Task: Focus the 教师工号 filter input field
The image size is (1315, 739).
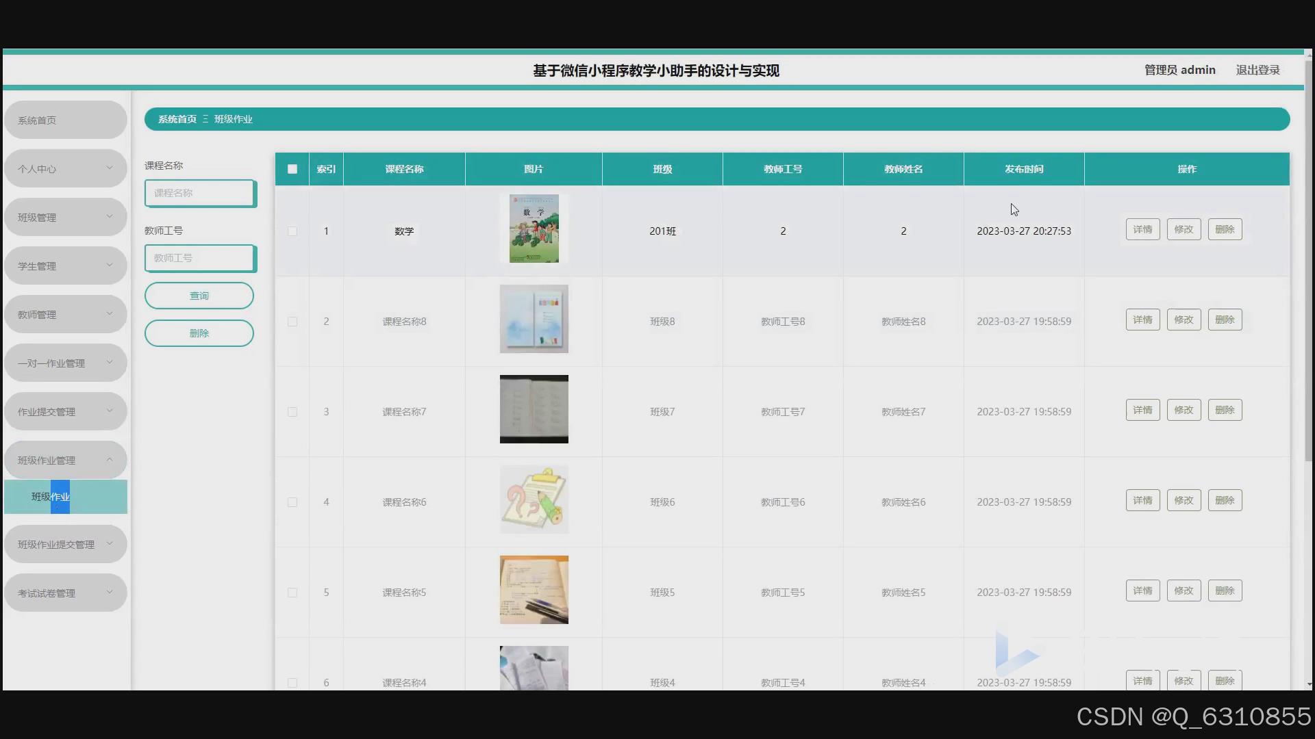Action: pyautogui.click(x=199, y=258)
